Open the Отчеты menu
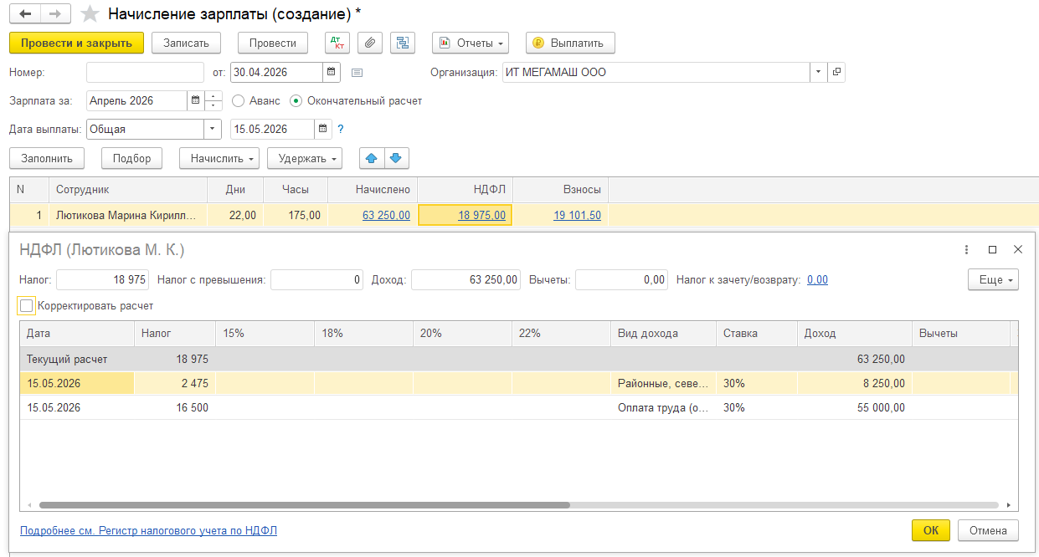This screenshot has height=557, width=1039. point(471,43)
